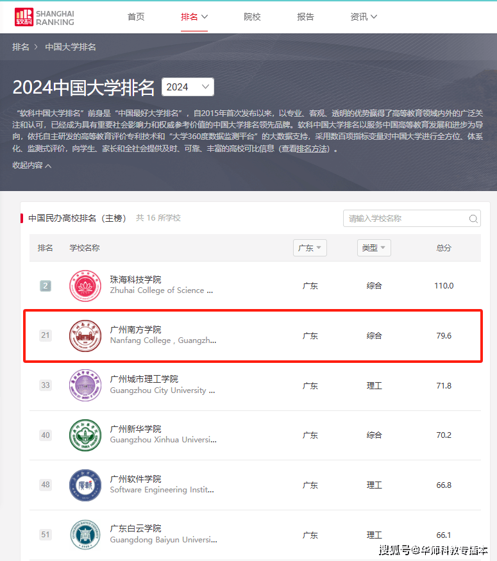Screen dimensions: 497x561
Task: Click the rank 40 badge
Action: pyautogui.click(x=46, y=435)
